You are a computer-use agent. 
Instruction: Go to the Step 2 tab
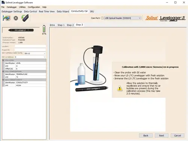click(x=70, y=25)
